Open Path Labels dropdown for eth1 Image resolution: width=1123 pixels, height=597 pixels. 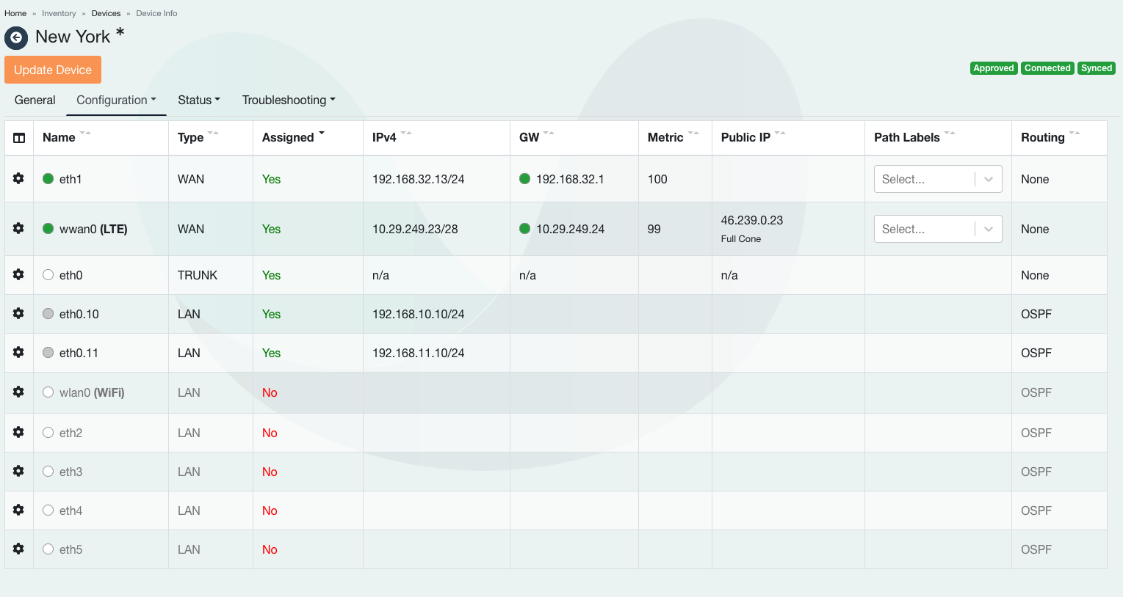coord(937,179)
